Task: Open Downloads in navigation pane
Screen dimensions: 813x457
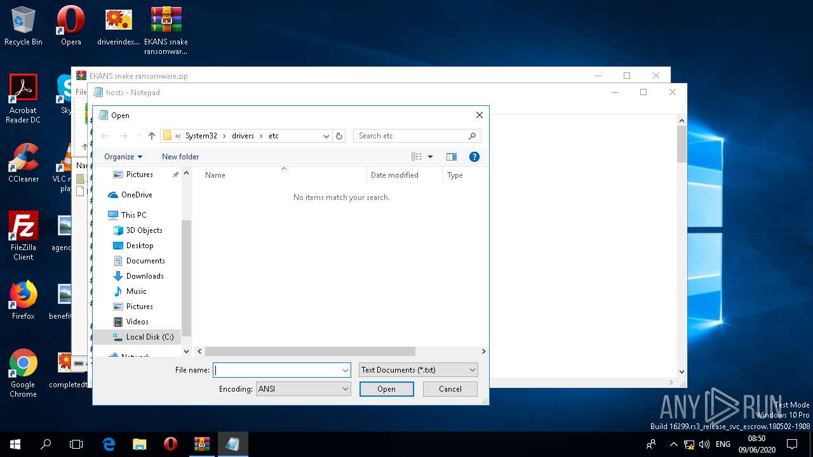Action: [144, 276]
